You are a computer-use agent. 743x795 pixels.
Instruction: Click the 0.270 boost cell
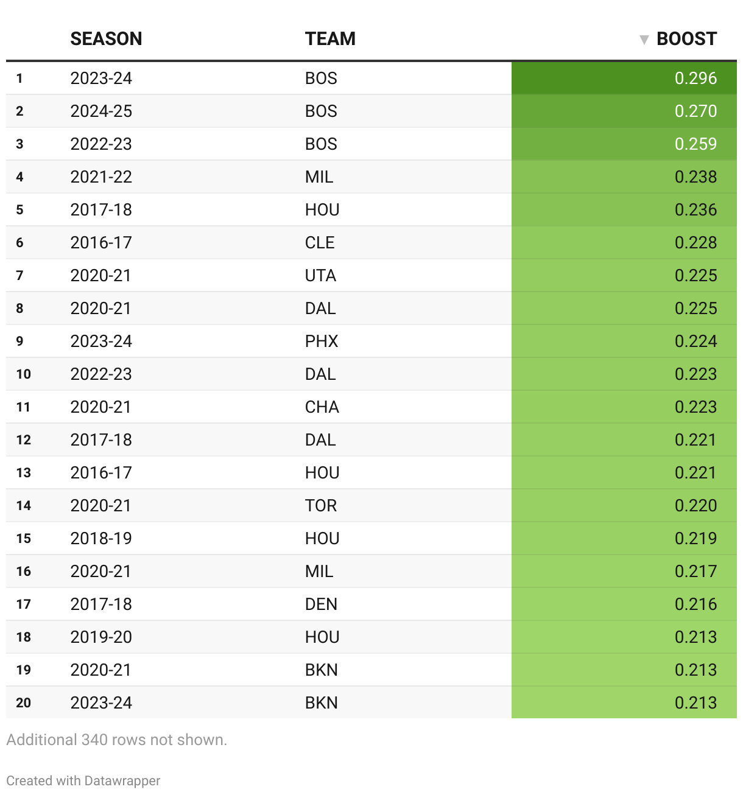point(624,111)
